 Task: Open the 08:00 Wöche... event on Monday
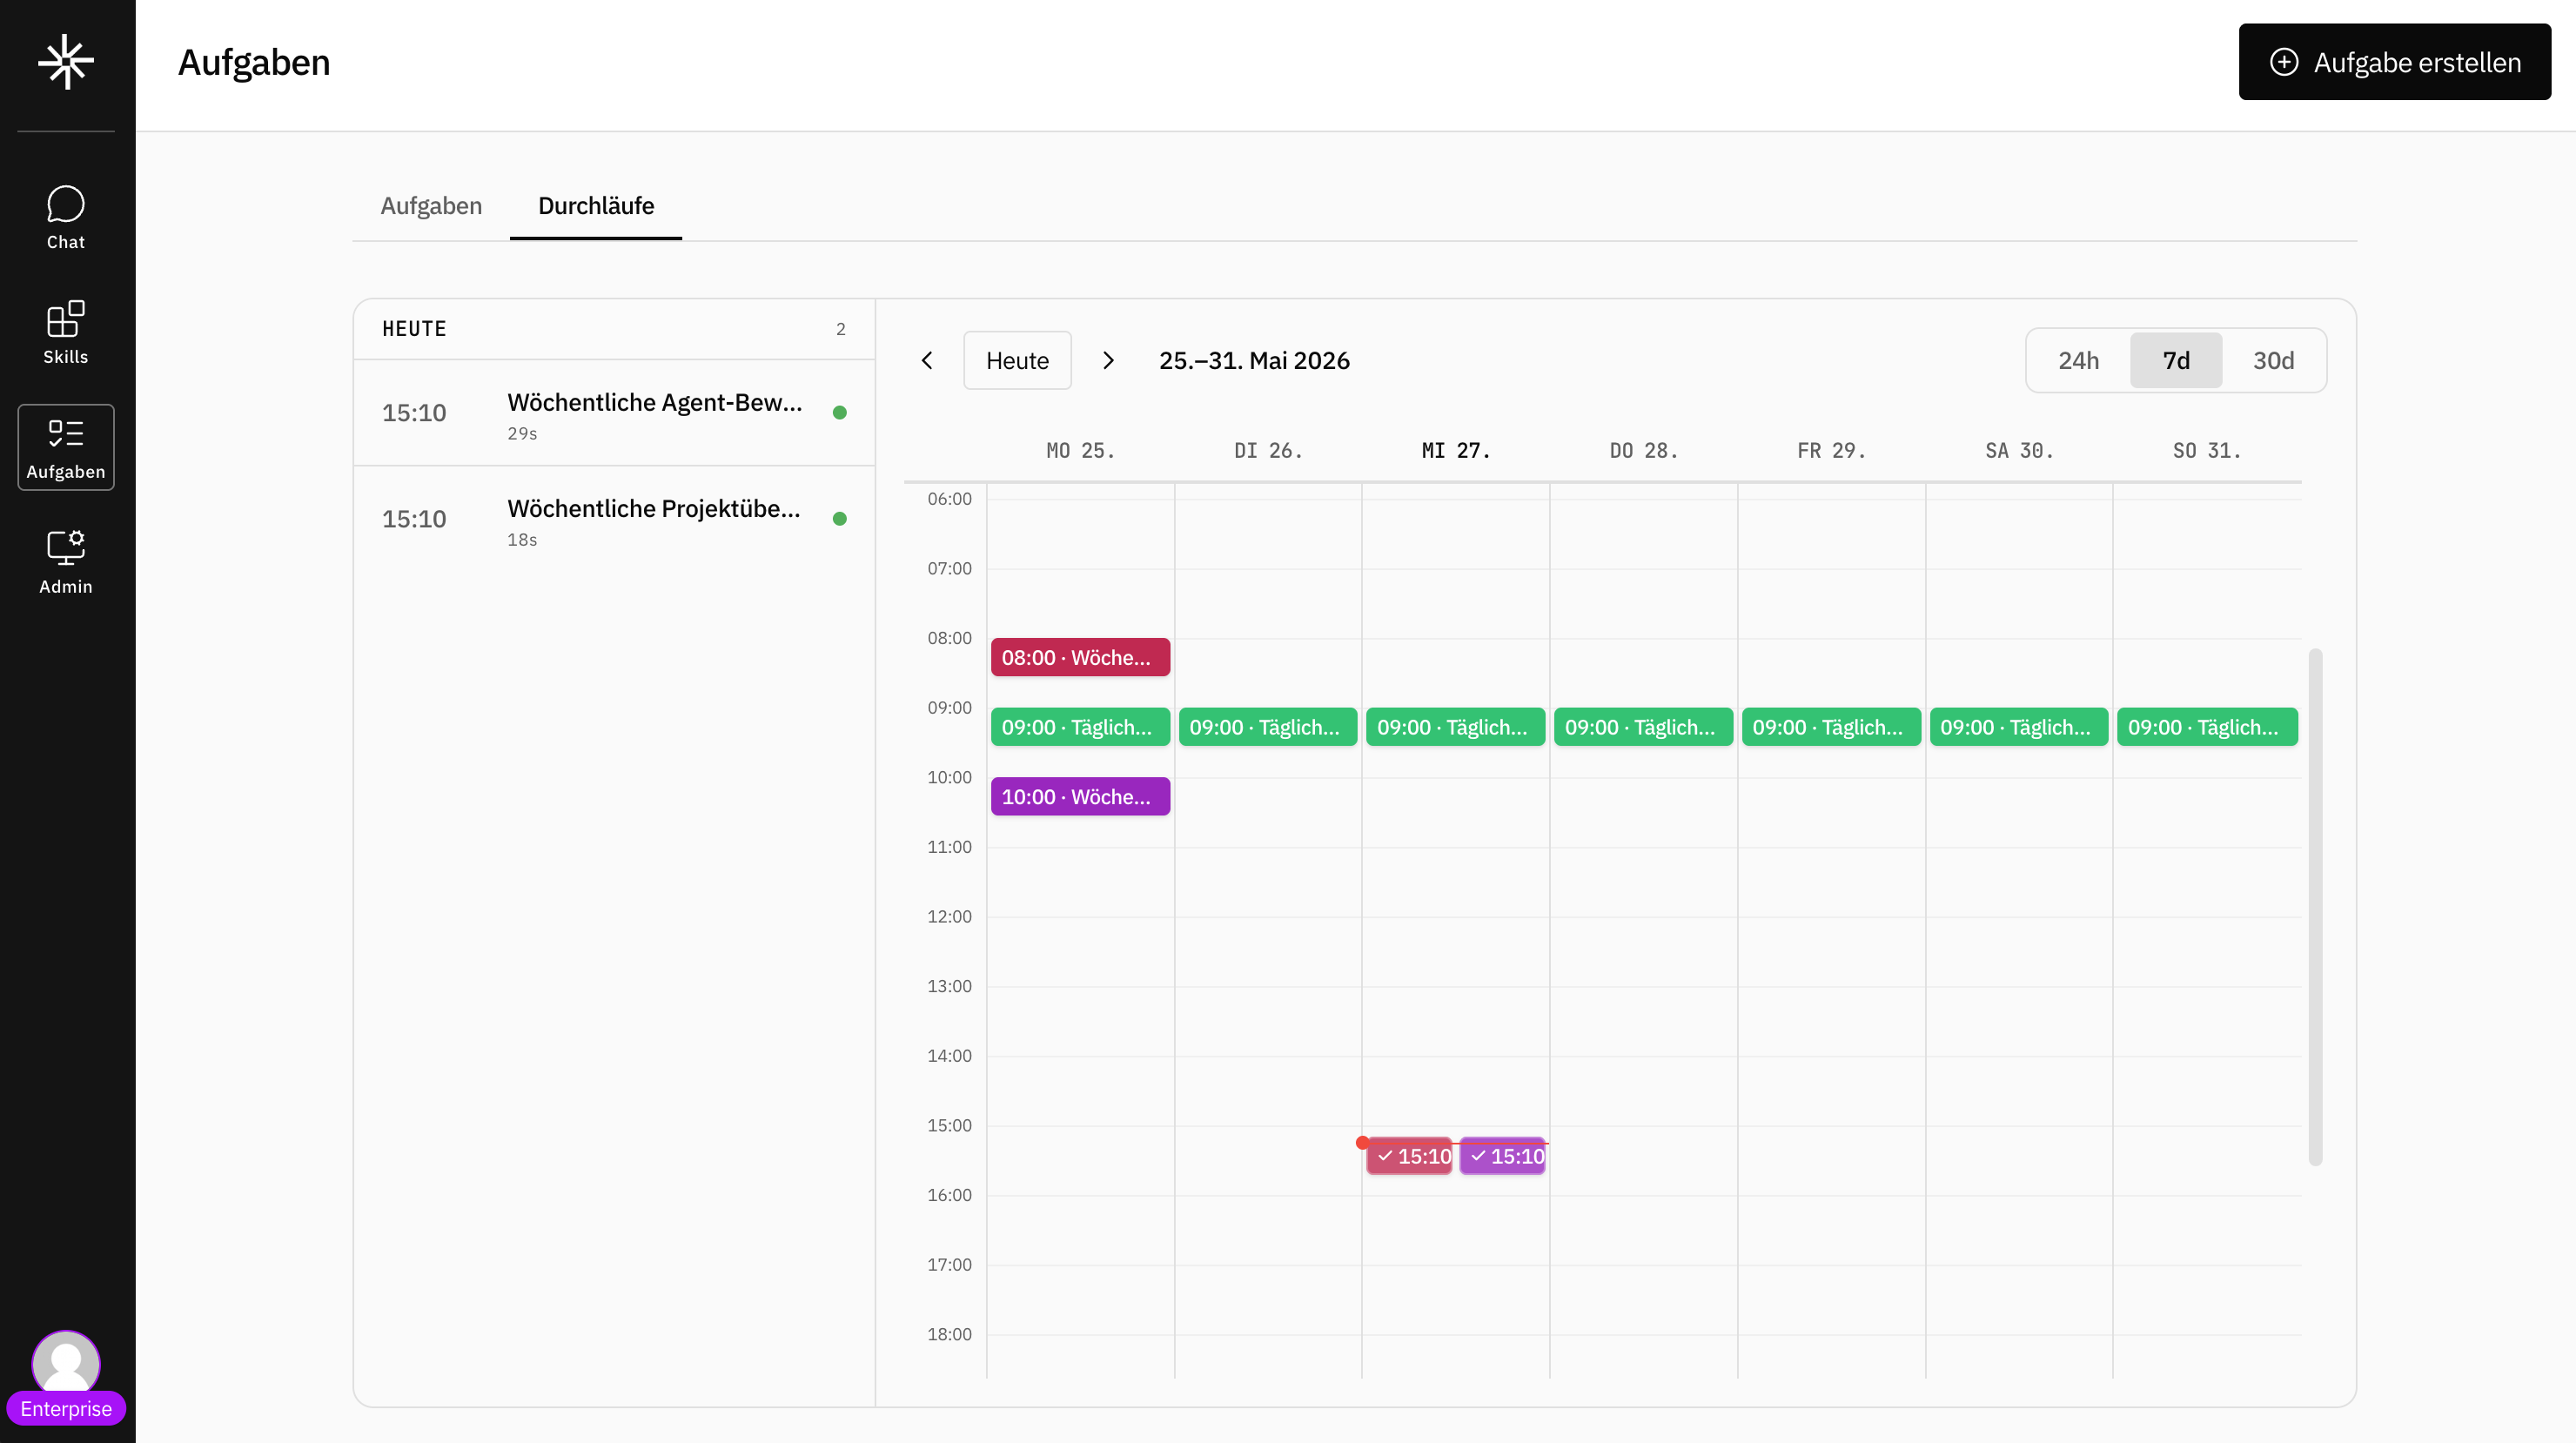pyautogui.click(x=1080, y=657)
